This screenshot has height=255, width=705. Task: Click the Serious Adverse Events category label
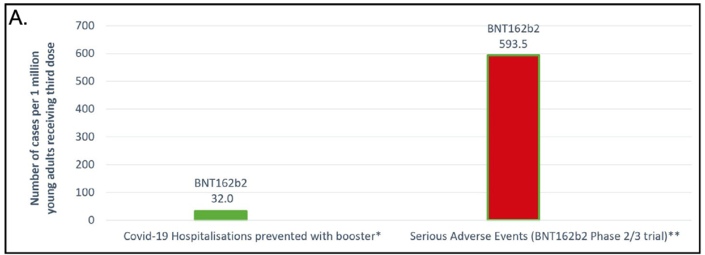545,235
